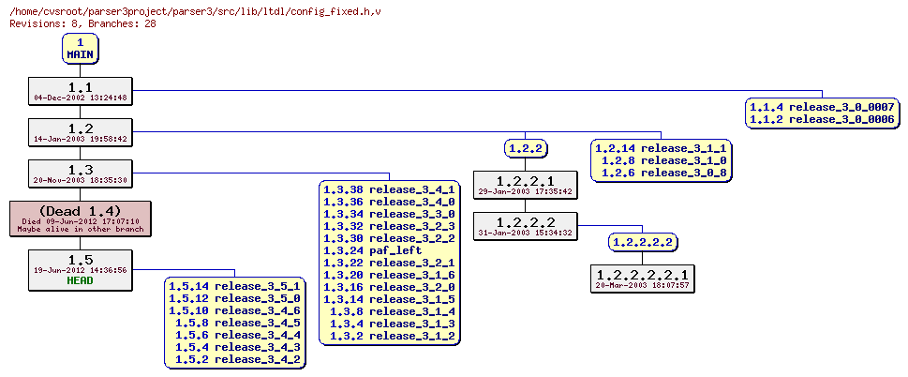
Task: Click tag 1.3.14 release_3_1_5
Action: 389,299
